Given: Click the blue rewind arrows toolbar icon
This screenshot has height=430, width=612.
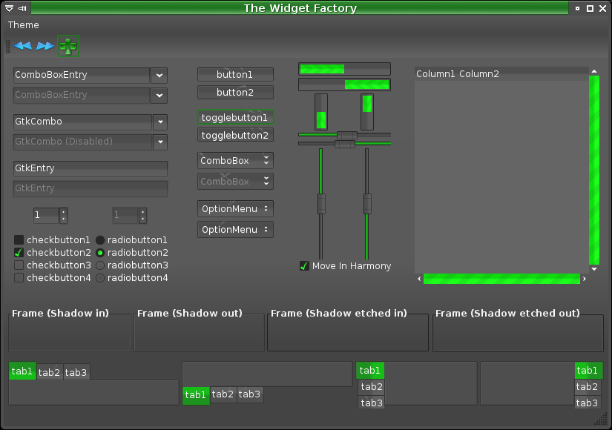Looking at the screenshot, I should coord(23,46).
